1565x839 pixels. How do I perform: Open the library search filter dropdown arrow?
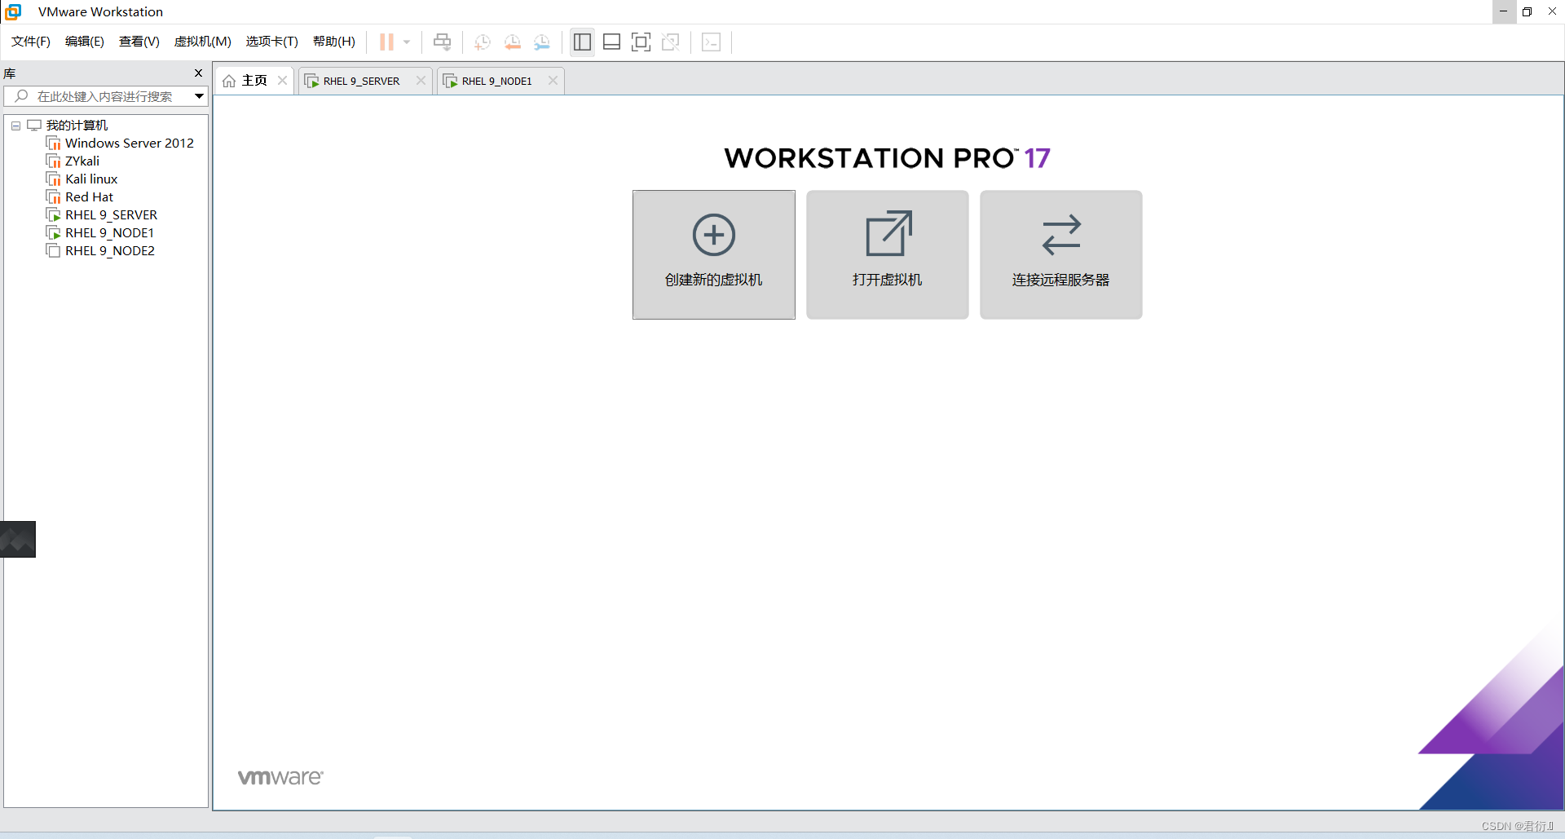[199, 96]
